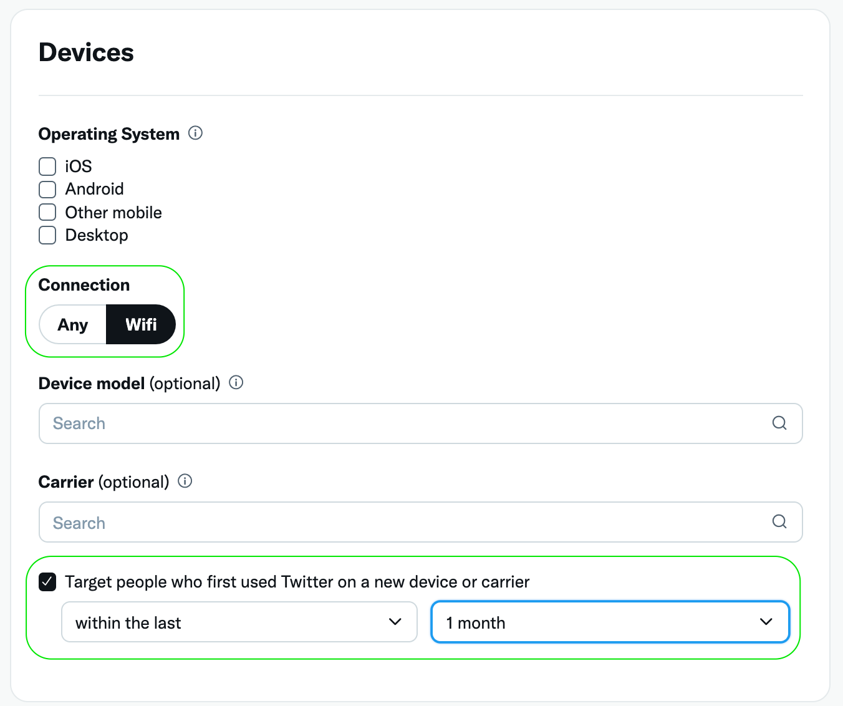Enable Android operating system targeting
Screen dimensions: 843x706
[x=47, y=189]
